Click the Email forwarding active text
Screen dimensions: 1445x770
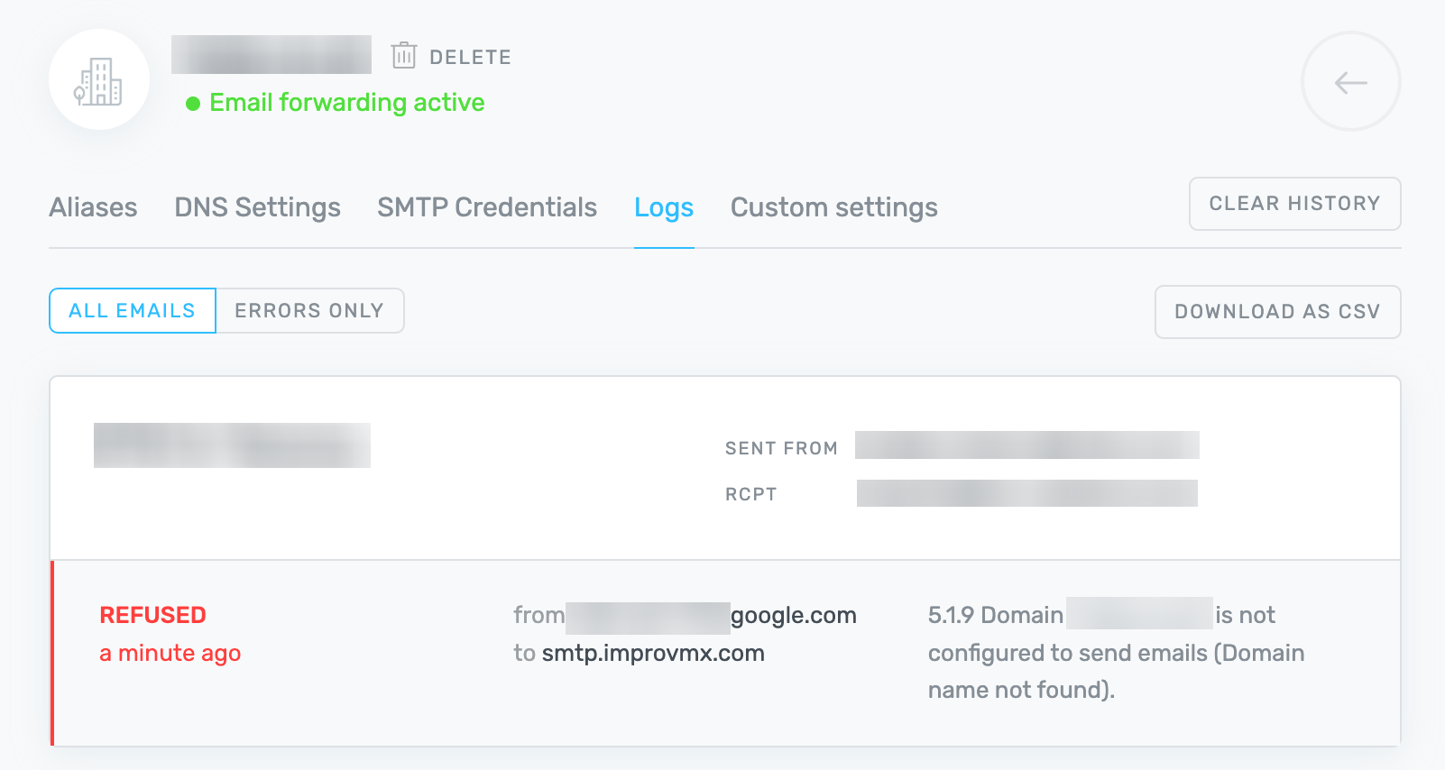(x=346, y=102)
